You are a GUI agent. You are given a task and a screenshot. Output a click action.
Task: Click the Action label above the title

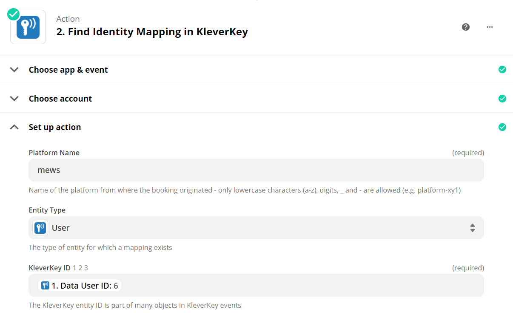(x=68, y=19)
